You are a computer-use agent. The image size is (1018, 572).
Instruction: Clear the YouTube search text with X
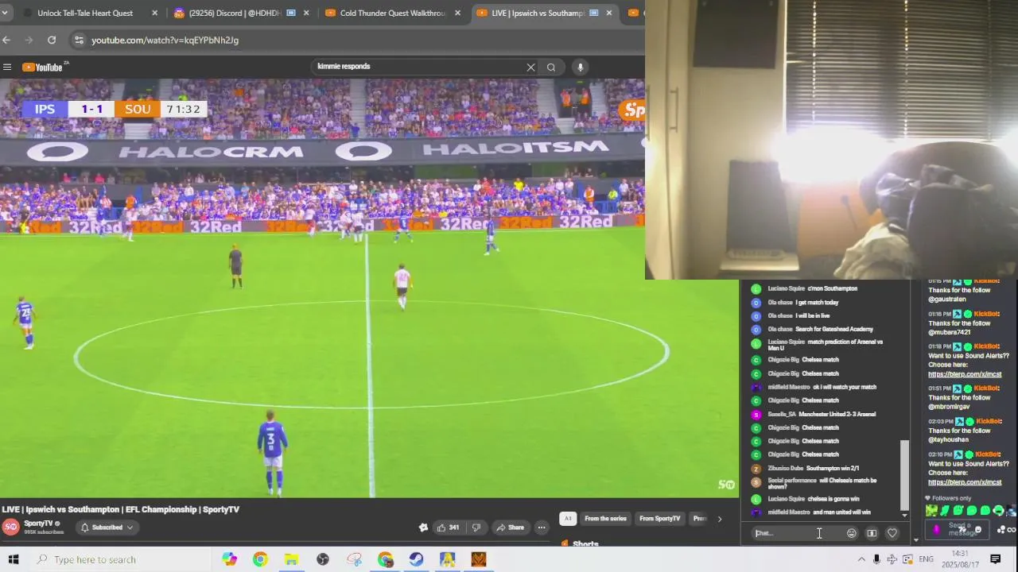click(x=530, y=68)
